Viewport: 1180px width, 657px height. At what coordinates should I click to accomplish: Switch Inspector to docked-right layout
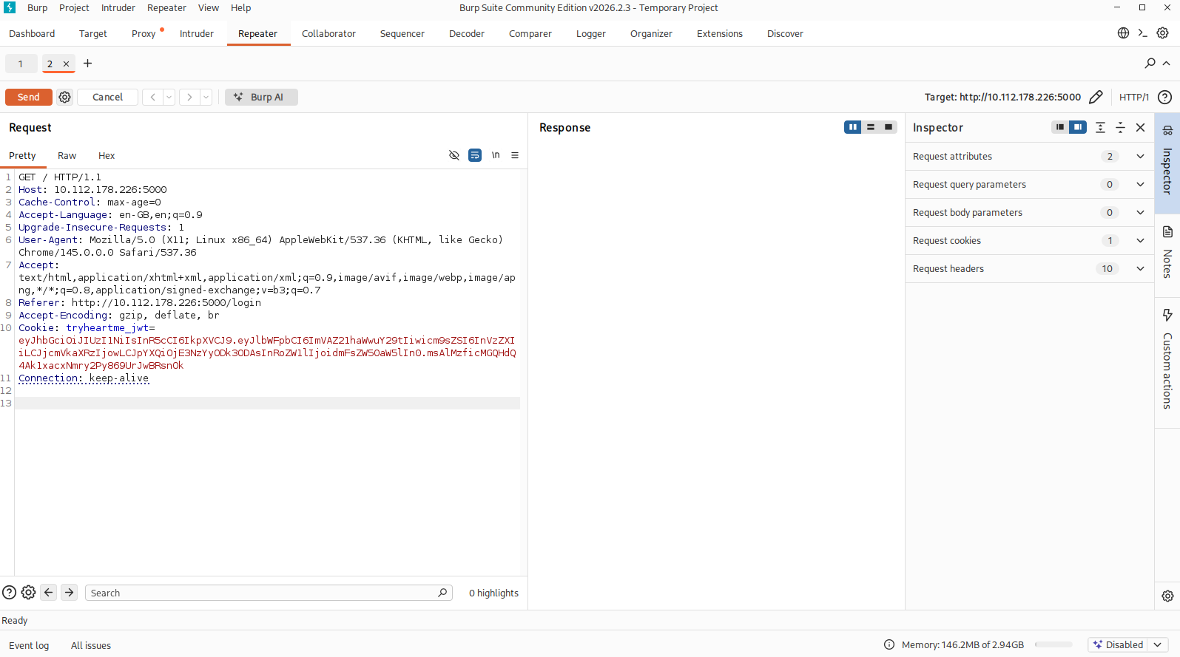tap(1078, 127)
